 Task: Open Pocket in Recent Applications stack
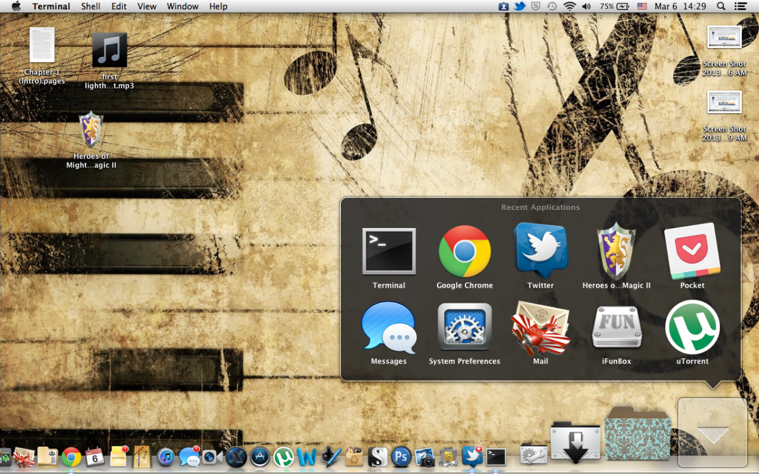point(693,251)
